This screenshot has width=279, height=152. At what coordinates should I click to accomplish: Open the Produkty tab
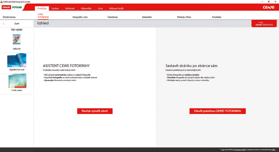42,8
